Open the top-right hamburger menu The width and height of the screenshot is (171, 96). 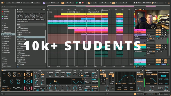pyautogui.click(x=169, y=3)
